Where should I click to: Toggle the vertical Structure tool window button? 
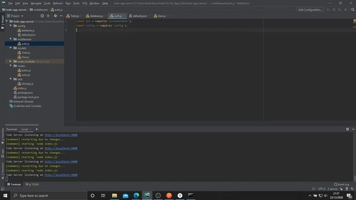coord(2,171)
